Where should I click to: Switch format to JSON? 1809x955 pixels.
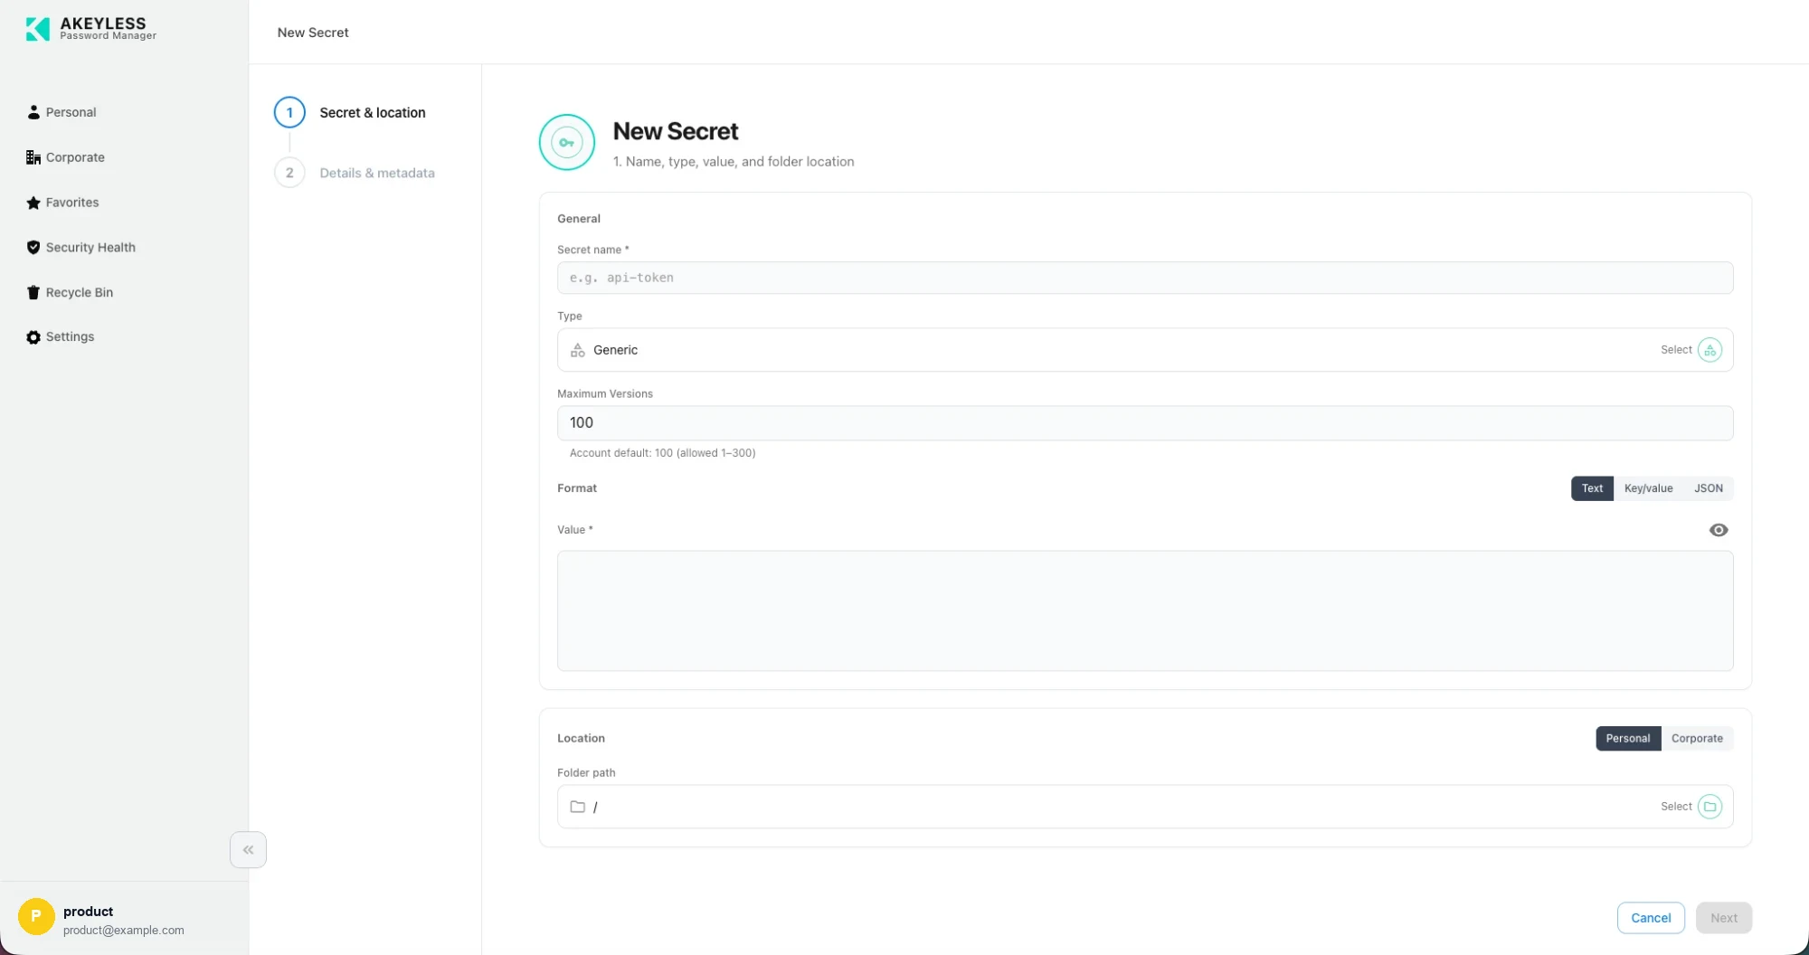coord(1708,488)
